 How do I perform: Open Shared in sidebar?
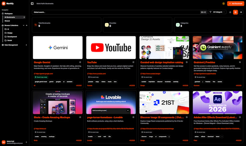[7, 21]
